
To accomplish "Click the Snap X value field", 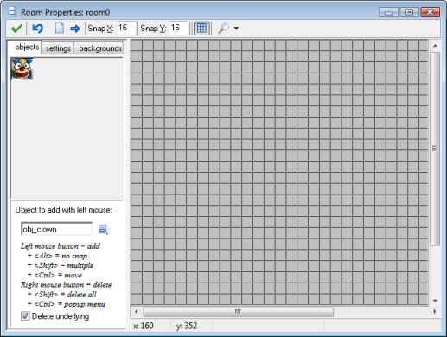I will click(x=126, y=28).
